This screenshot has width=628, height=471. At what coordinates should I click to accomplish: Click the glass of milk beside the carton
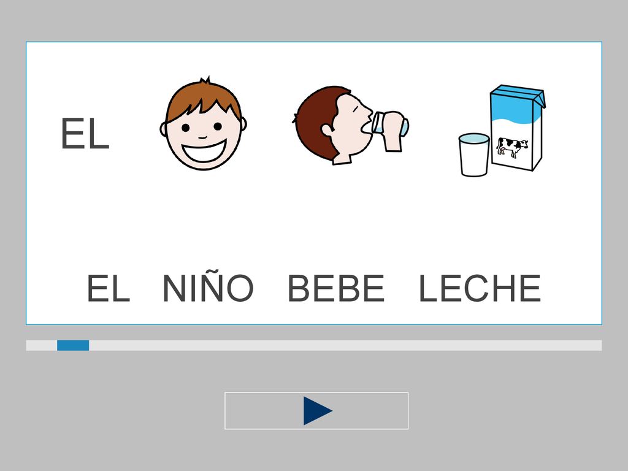(x=474, y=155)
